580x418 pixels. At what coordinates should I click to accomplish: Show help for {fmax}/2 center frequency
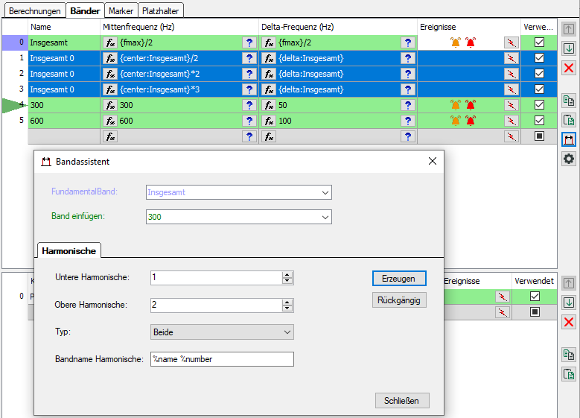tap(249, 42)
